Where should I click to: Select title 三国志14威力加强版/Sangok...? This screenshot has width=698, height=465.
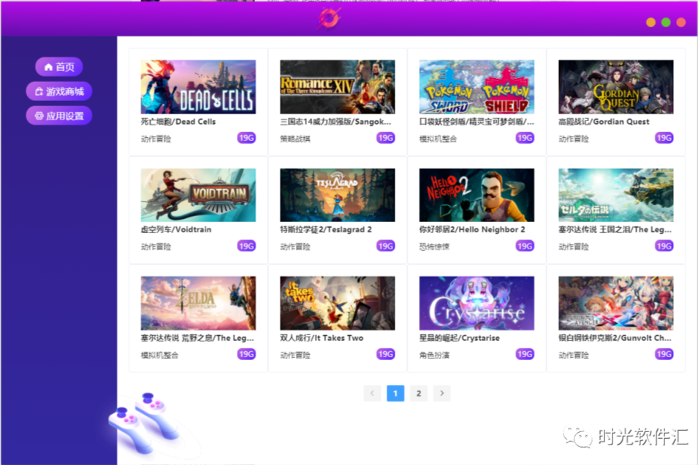[x=335, y=122]
